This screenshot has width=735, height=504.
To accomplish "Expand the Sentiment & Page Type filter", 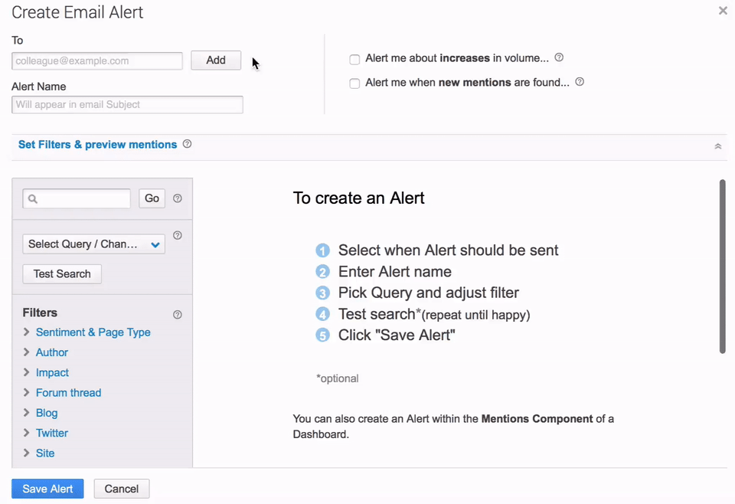I will [x=93, y=332].
